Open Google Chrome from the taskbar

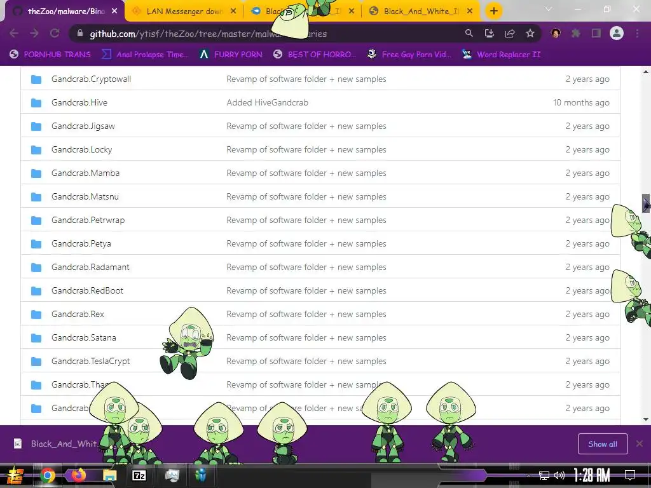tap(47, 475)
